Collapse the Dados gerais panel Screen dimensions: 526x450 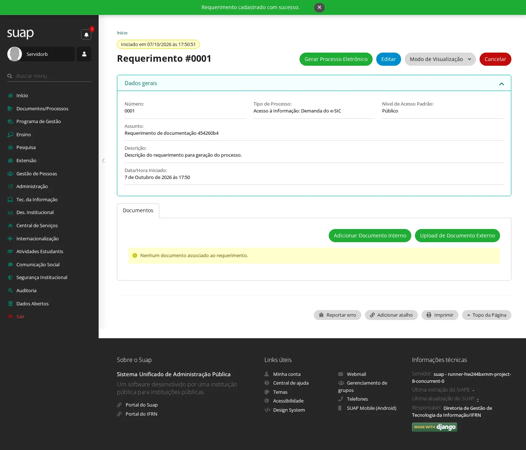502,84
